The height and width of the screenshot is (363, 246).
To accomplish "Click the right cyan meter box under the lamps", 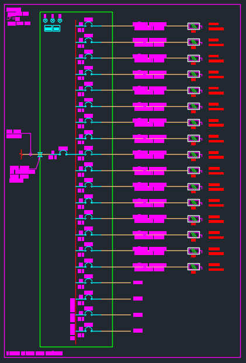I will [x=57, y=28].
